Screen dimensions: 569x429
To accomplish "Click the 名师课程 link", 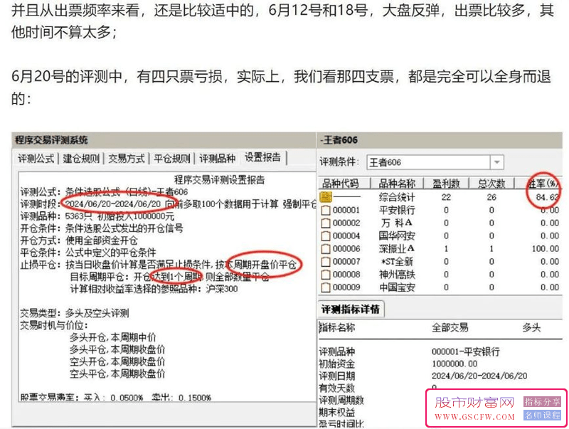I will click(542, 415).
